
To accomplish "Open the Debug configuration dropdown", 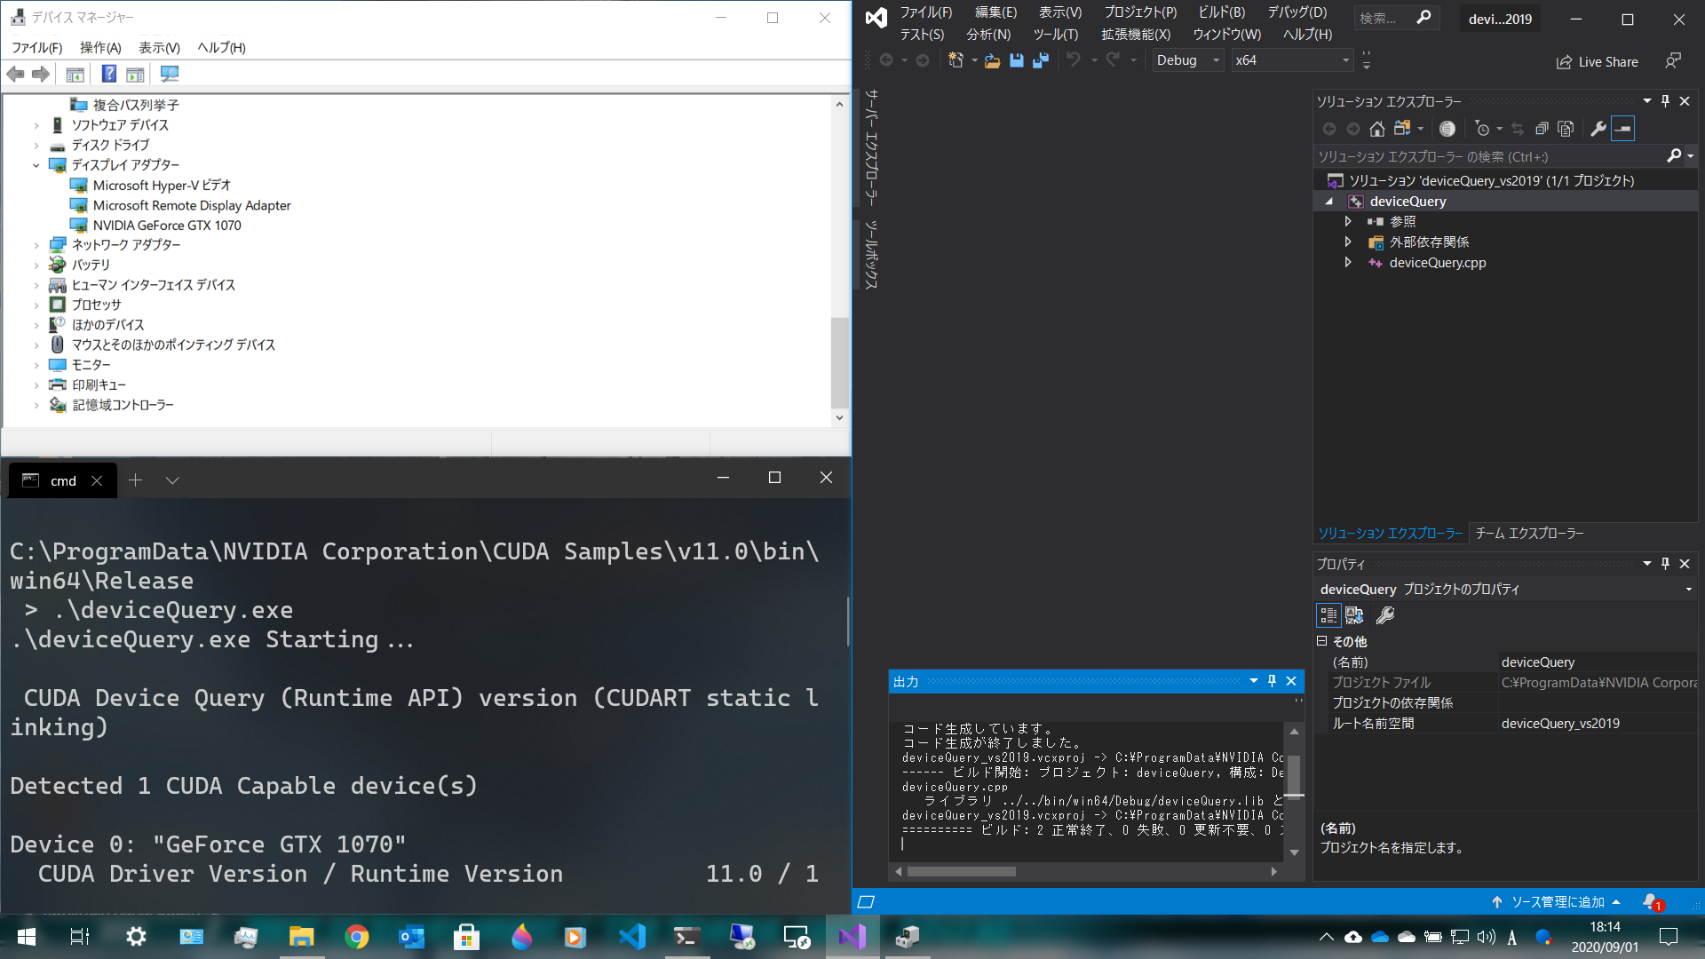I will [1216, 60].
